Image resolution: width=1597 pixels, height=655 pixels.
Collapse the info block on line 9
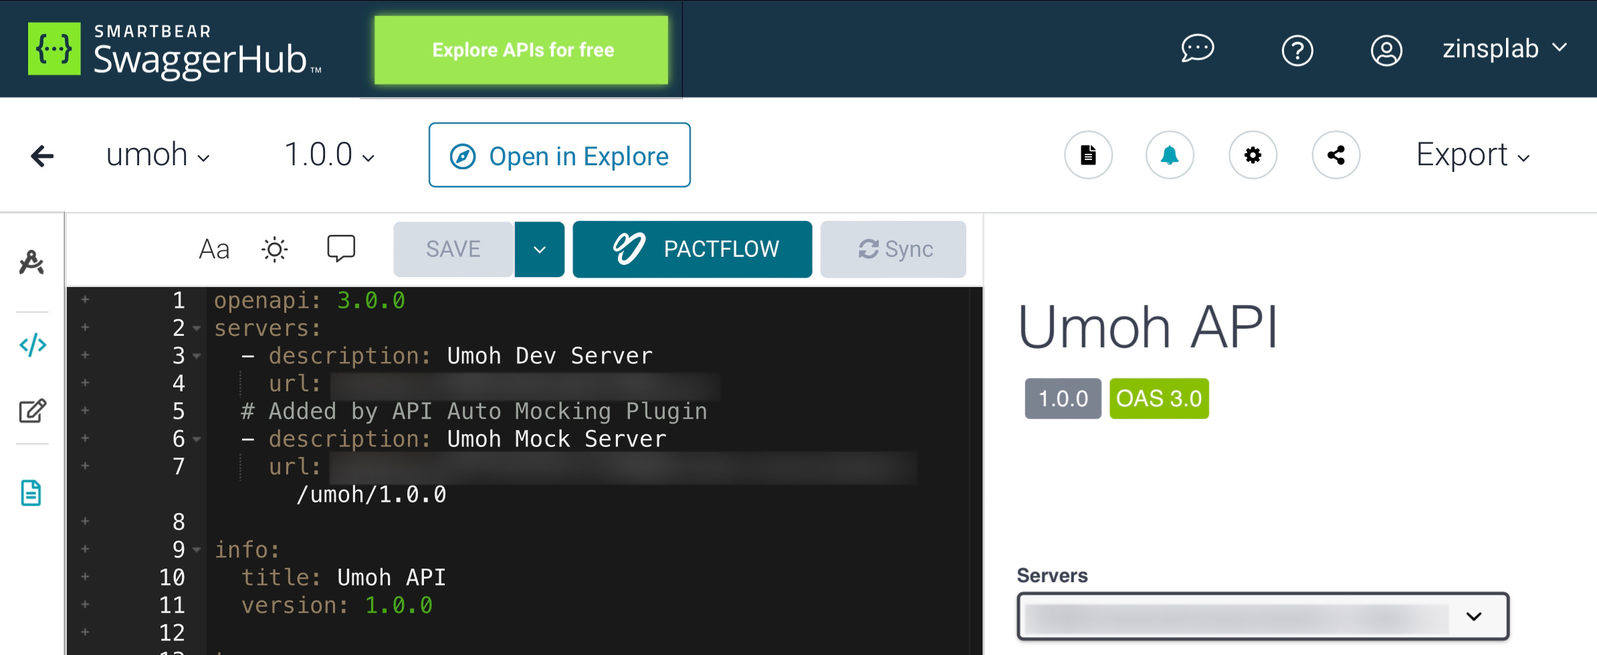(x=197, y=550)
